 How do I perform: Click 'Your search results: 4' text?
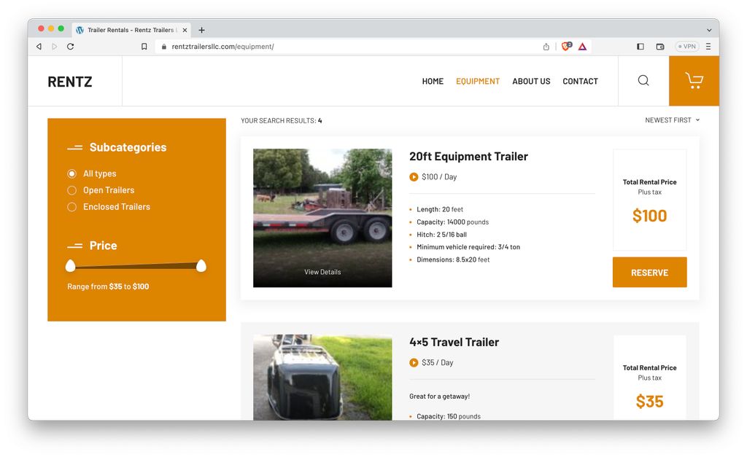281,121
